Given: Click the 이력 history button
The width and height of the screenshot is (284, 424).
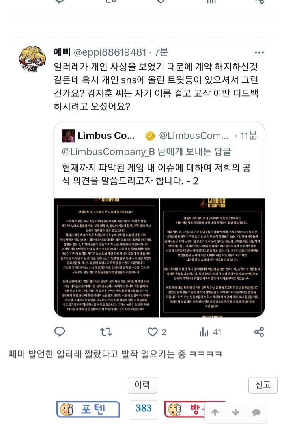Looking at the screenshot, I should tap(142, 385).
